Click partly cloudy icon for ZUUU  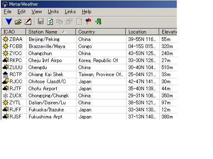(x=5, y=67)
